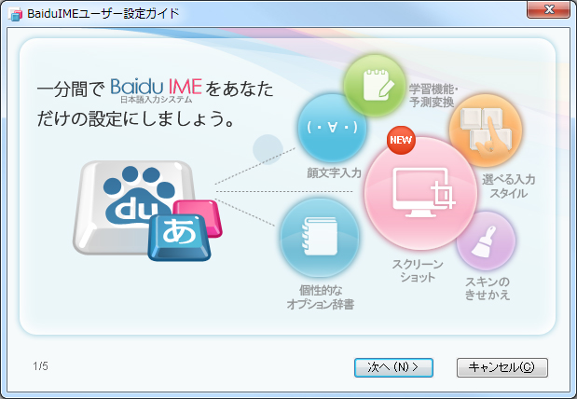
Task: Click the キャンセル(C) button
Action: (501, 367)
